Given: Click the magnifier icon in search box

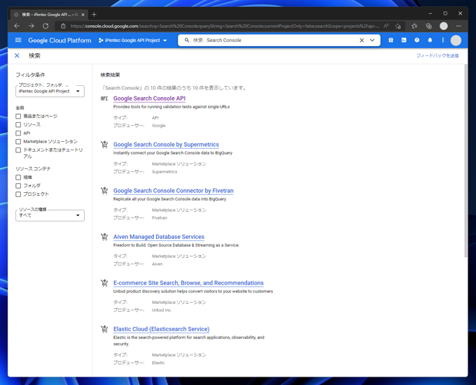Looking at the screenshot, I should click(187, 41).
